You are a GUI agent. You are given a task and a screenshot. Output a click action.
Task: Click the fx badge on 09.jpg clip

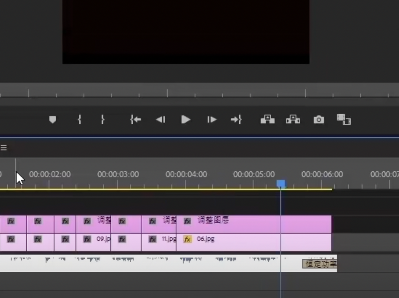click(x=87, y=239)
